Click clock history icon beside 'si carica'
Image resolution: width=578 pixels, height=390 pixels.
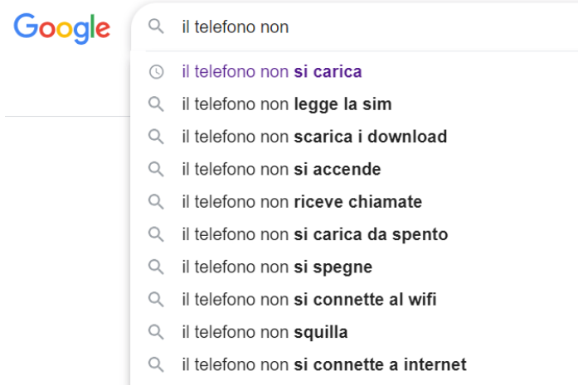click(156, 72)
